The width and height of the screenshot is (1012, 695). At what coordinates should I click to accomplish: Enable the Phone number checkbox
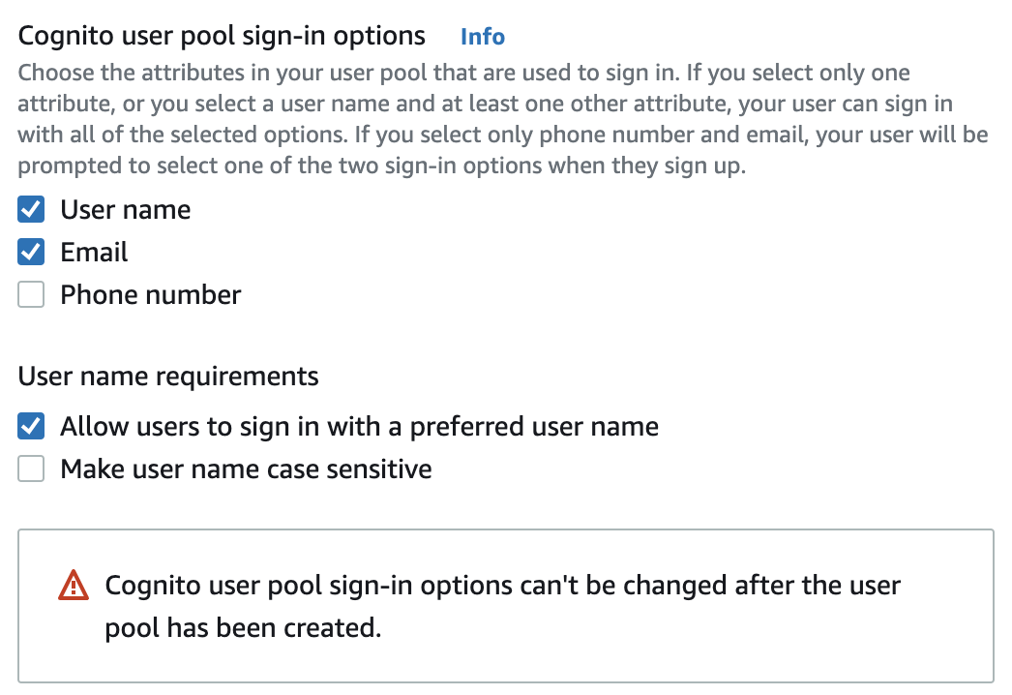tap(32, 295)
